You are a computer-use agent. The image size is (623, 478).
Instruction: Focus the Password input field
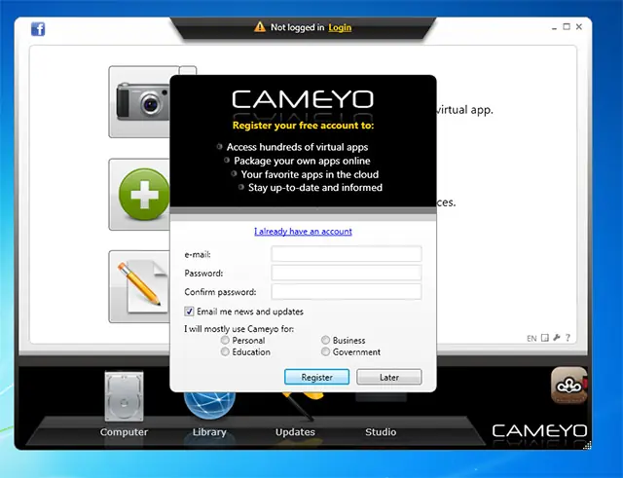point(347,273)
